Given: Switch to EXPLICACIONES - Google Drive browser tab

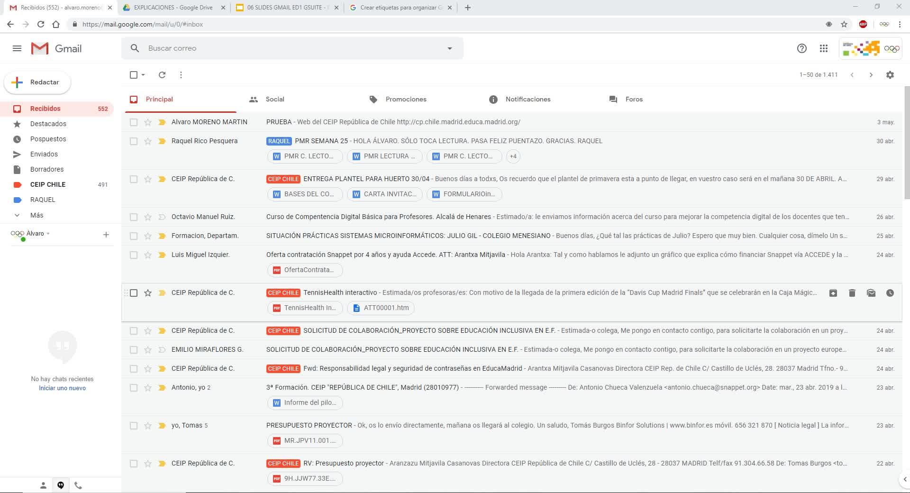Looking at the screenshot, I should (173, 8).
